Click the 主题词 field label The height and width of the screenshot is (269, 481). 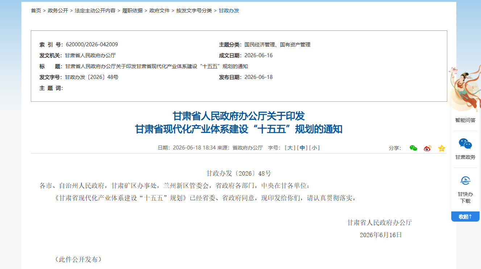pos(51,88)
